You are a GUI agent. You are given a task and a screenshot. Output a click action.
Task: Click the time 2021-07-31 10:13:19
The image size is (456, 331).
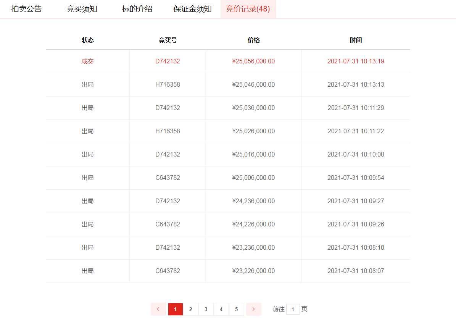[356, 61]
